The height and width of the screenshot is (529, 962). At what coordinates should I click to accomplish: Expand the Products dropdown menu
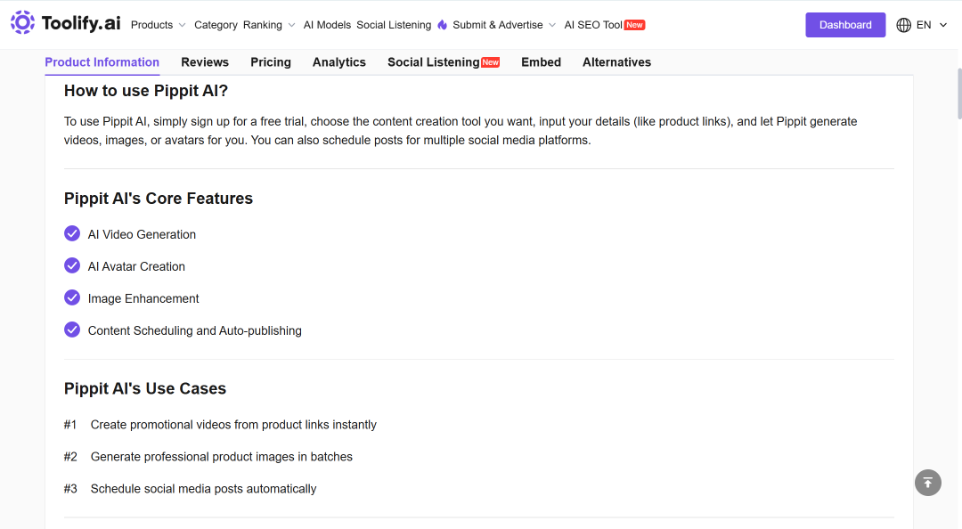point(158,25)
